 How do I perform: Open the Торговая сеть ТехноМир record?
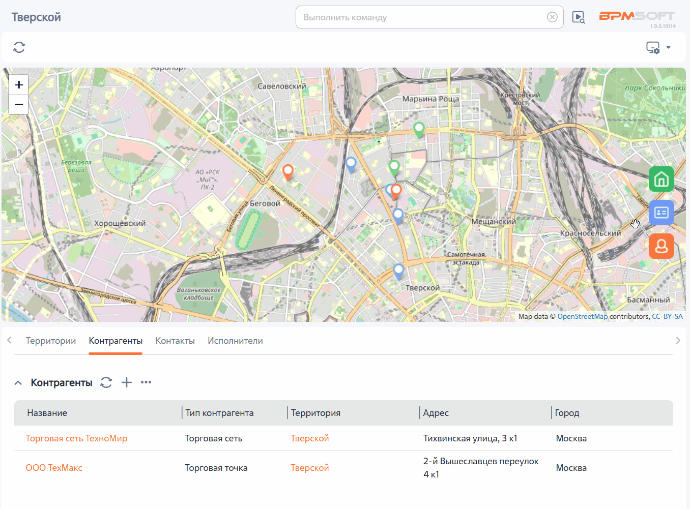pos(76,438)
